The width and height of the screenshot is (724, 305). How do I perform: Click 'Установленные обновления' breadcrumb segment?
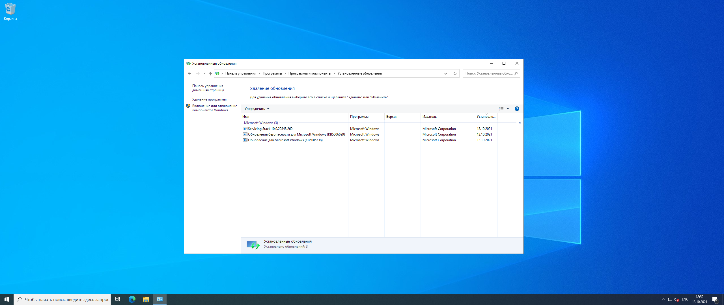coord(359,73)
